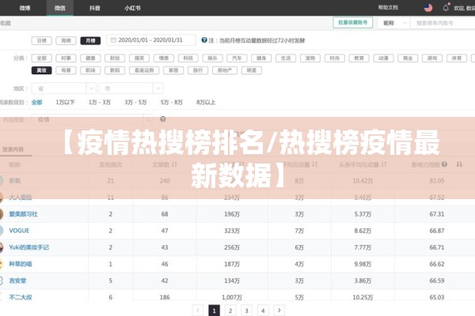Select 3万 - 5万 read-count level

(135, 102)
